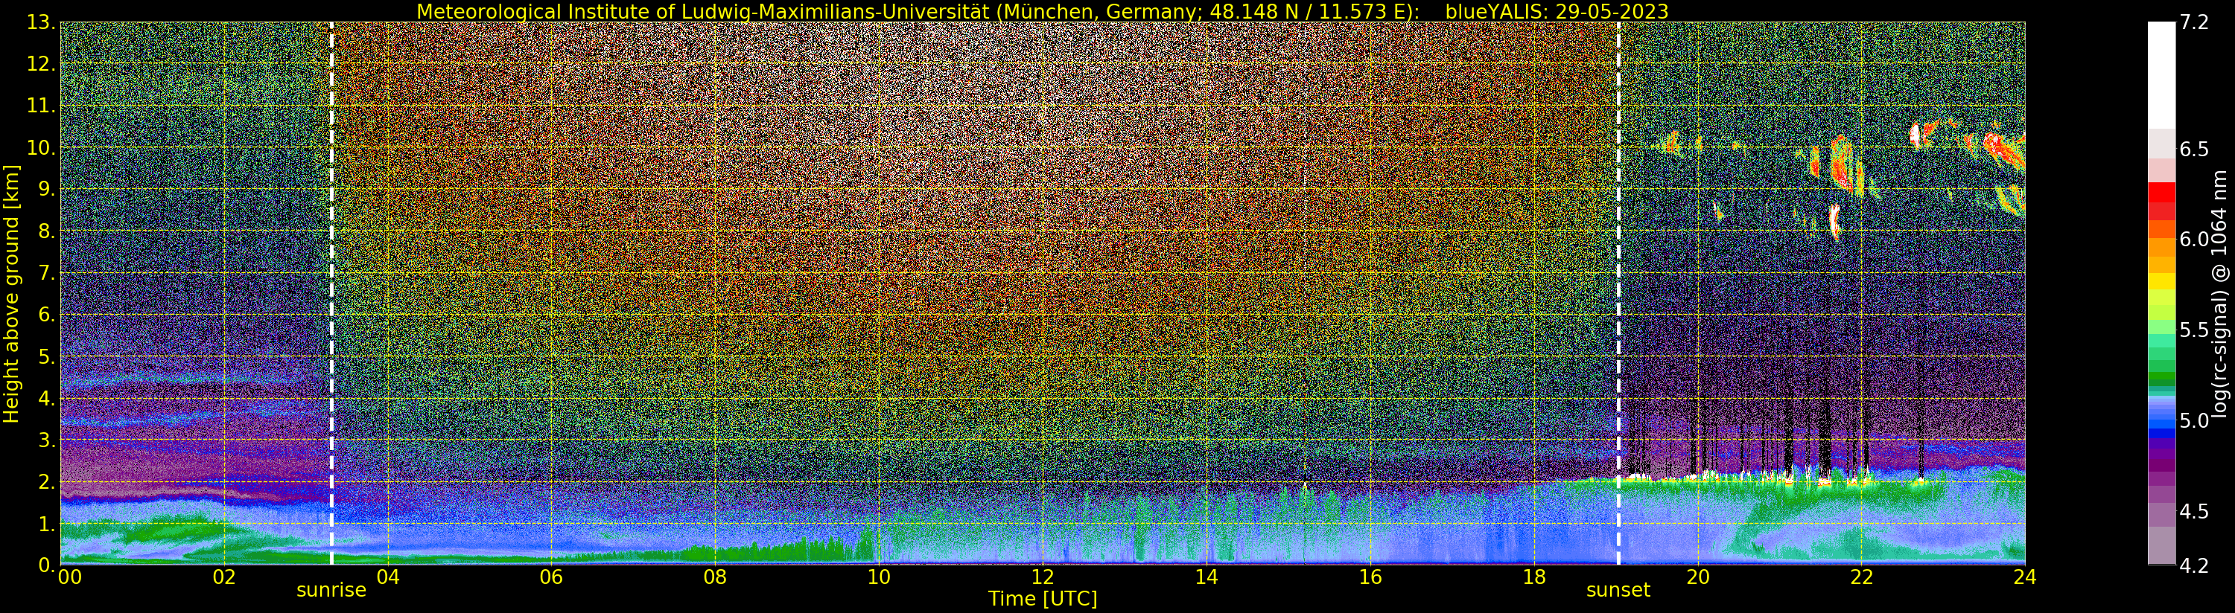
Task: Click the white dashed sunrise marker line
Action: pos(331,294)
